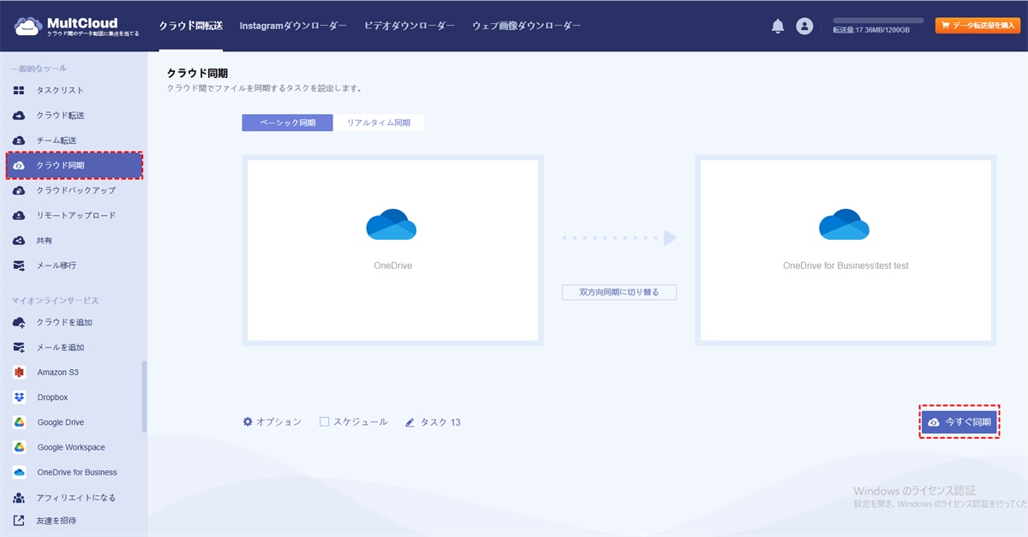Enable the スケジュール checkbox

(x=325, y=422)
